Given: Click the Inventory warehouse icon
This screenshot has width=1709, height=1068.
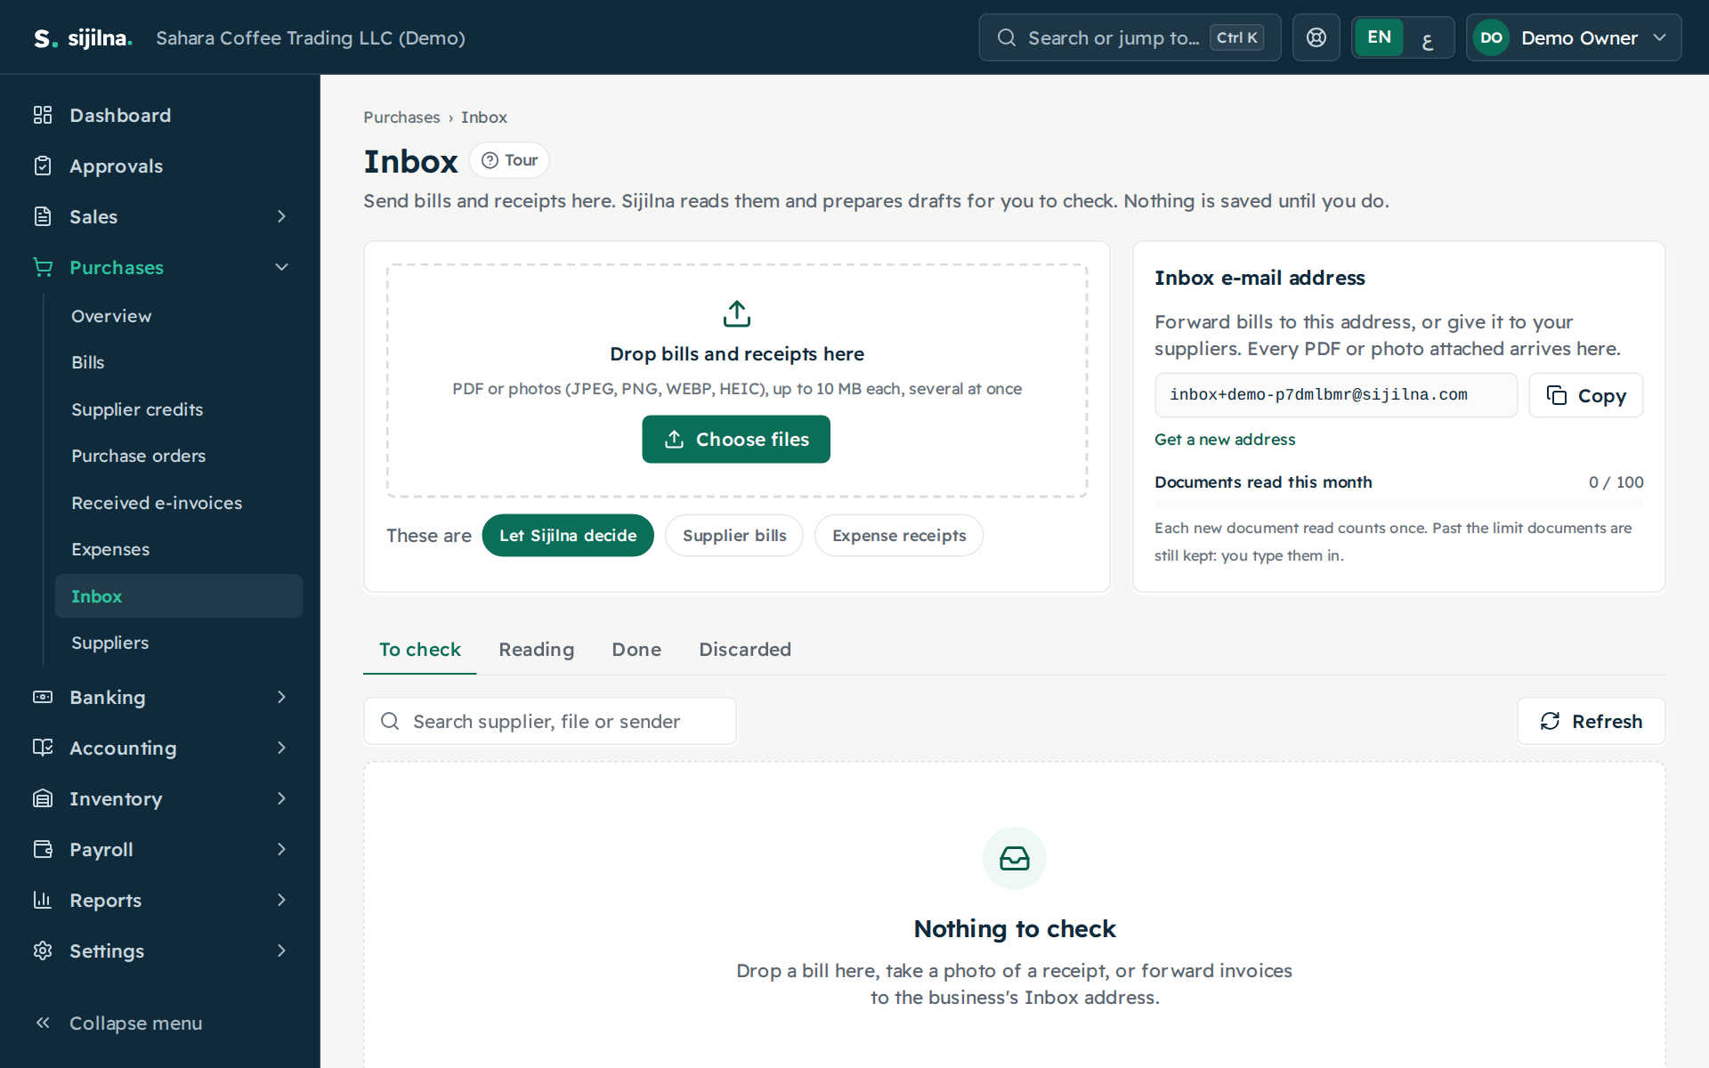Looking at the screenshot, I should 43,798.
